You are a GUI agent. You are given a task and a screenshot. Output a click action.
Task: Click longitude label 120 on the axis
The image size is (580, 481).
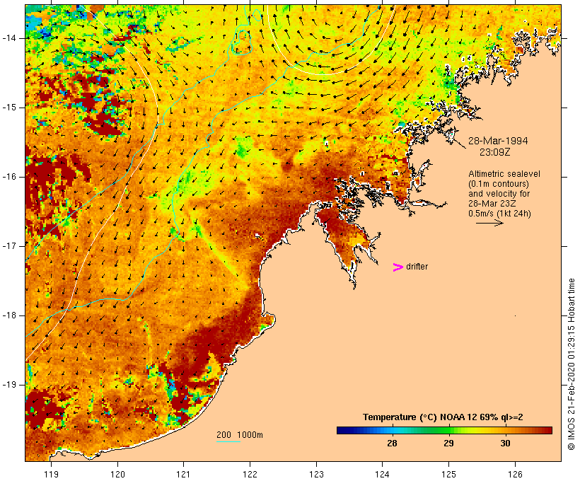117,474
